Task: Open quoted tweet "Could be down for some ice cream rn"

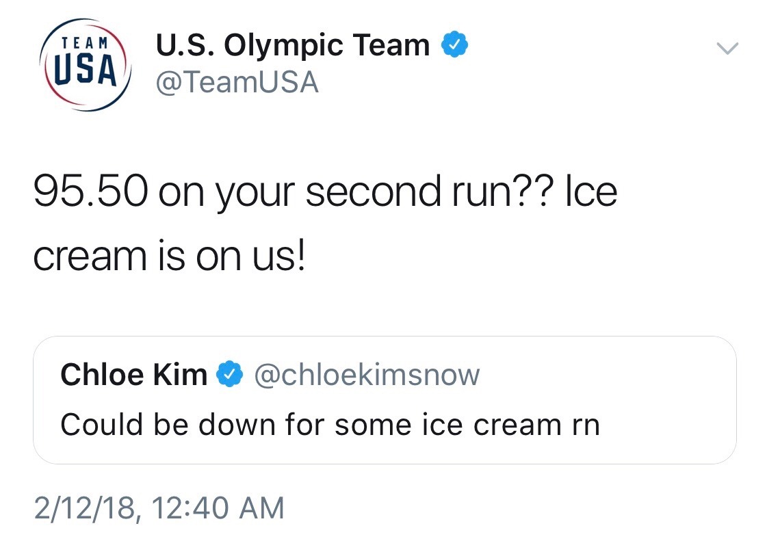Action: point(330,425)
